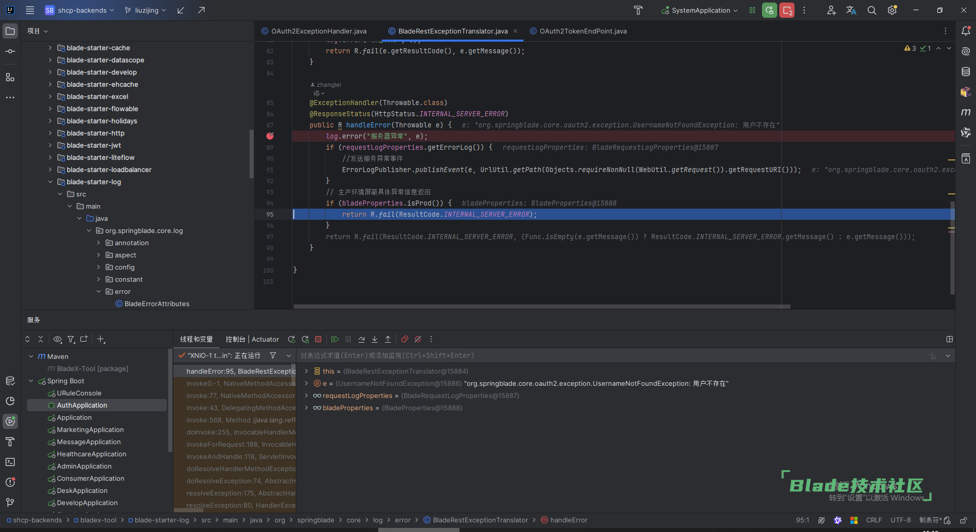
Task: Toggle read-only lock in status bar
Action: coord(963,520)
